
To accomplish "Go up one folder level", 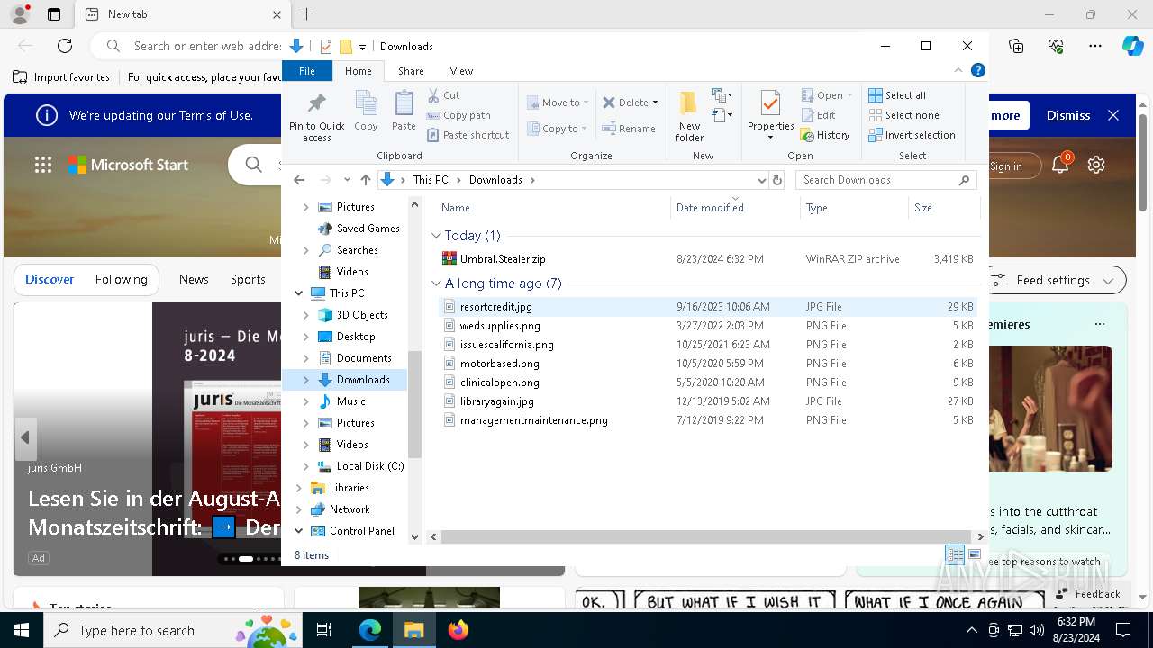I will click(365, 180).
